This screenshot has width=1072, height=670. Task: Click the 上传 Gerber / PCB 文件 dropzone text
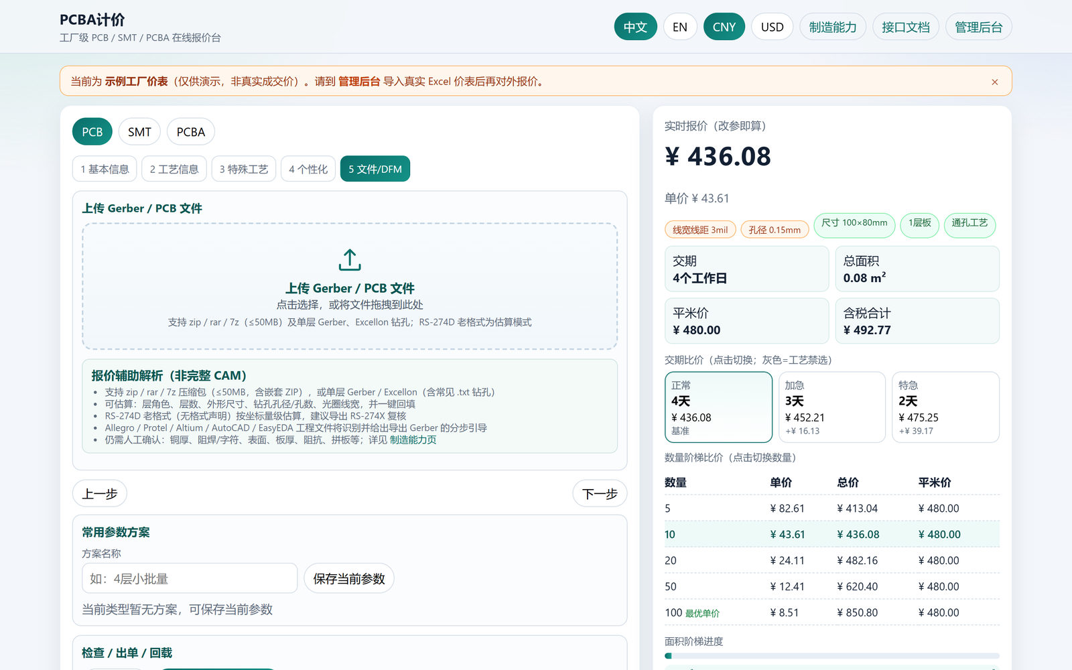point(350,288)
